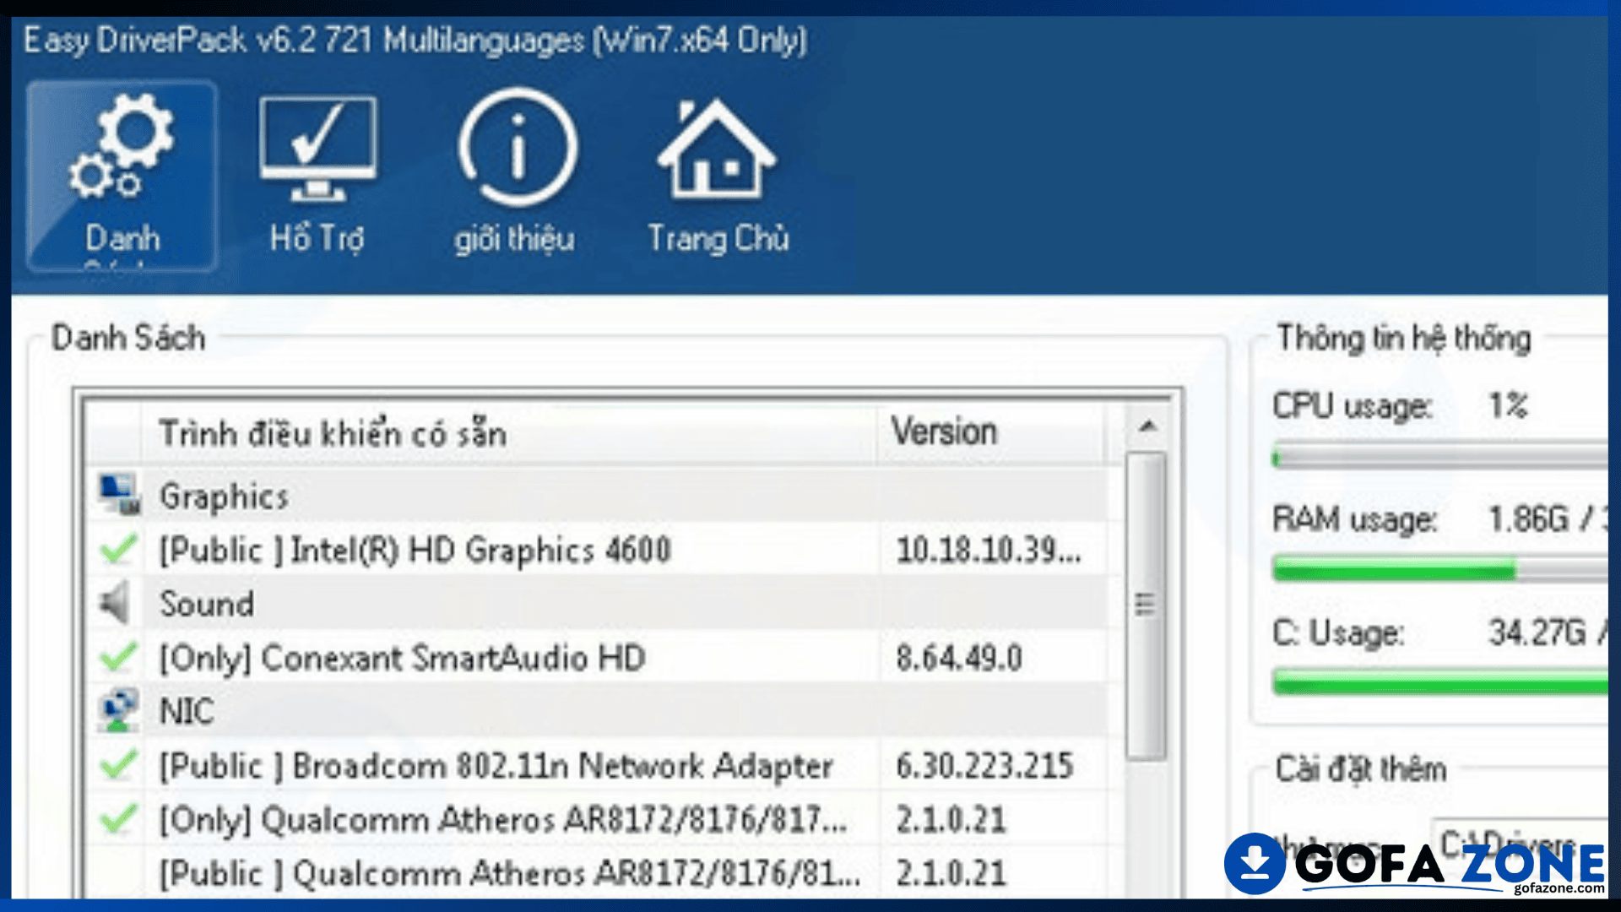Click the Version column header
The height and width of the screenshot is (912, 1621).
point(991,433)
